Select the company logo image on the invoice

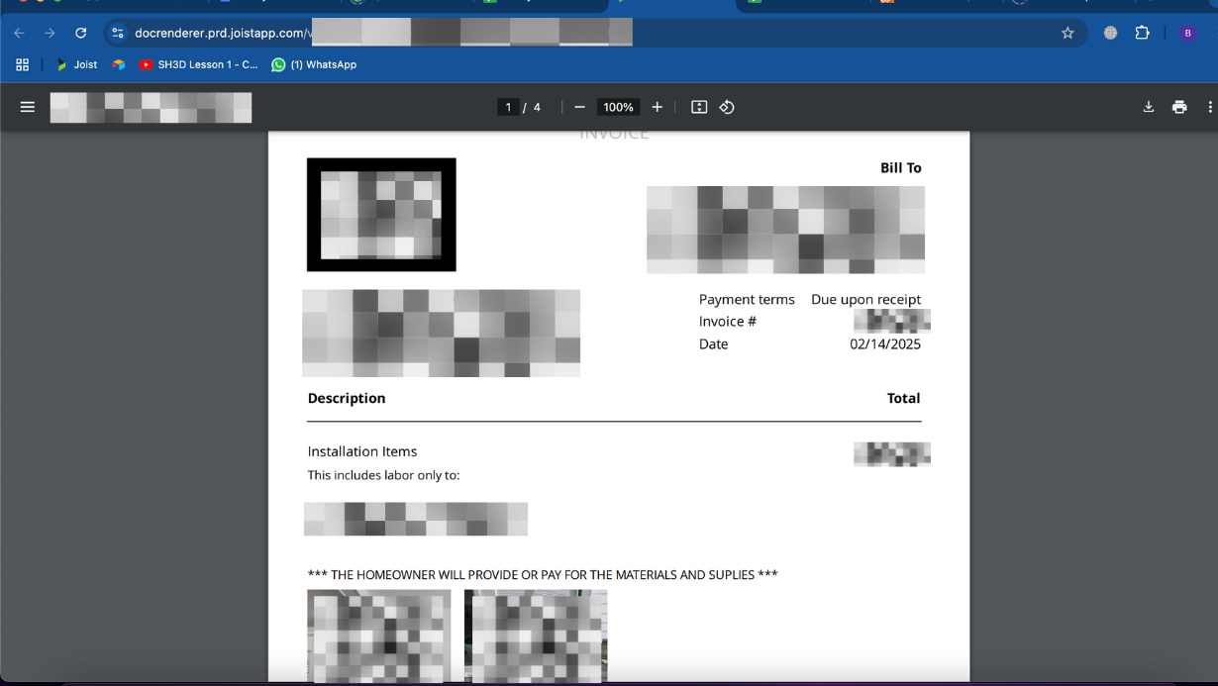pos(381,215)
